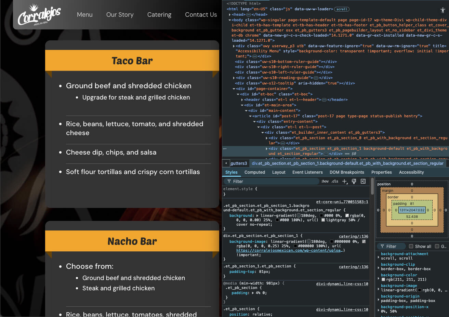Viewport: 449px width, 317px height.
Task: Follow the catering/:136 source link
Action: (x=353, y=236)
